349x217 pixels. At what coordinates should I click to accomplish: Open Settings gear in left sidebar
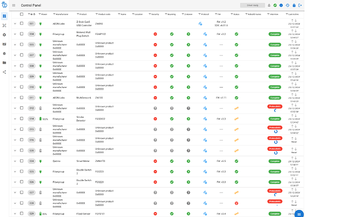pos(4,34)
